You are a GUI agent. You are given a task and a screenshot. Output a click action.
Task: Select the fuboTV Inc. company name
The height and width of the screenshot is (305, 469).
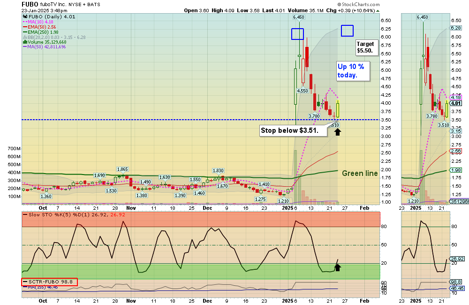click(53, 5)
